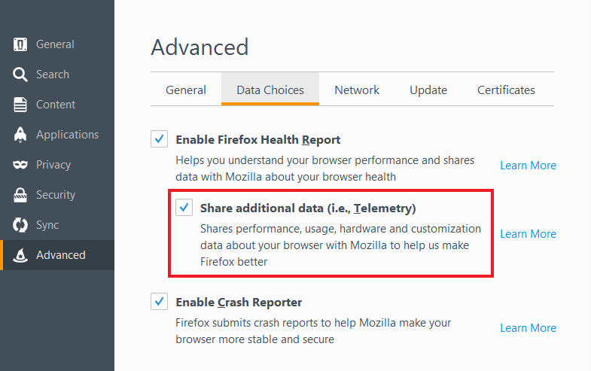Open Applications via the rocket icon

pyautogui.click(x=20, y=135)
